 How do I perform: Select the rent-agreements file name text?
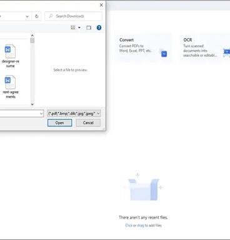click(11, 94)
